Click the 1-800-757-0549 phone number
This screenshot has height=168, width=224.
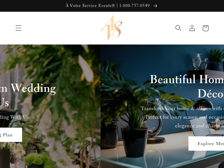coord(134,6)
